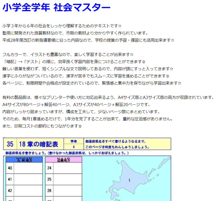Click the line starting 平成28年度改訂の新指導要領

pyautogui.click(x=88, y=40)
